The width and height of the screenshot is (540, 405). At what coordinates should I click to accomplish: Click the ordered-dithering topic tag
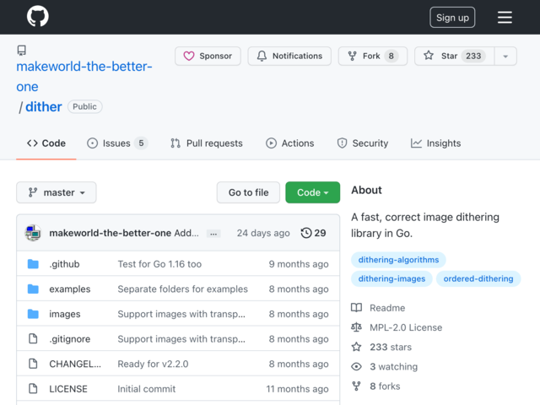[x=478, y=278]
